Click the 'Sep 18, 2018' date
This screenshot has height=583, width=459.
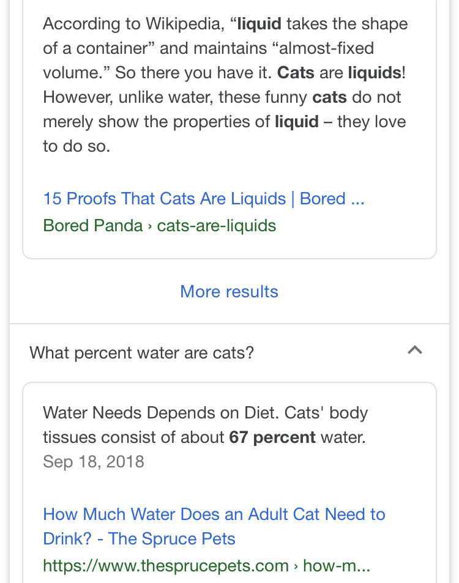tap(93, 461)
